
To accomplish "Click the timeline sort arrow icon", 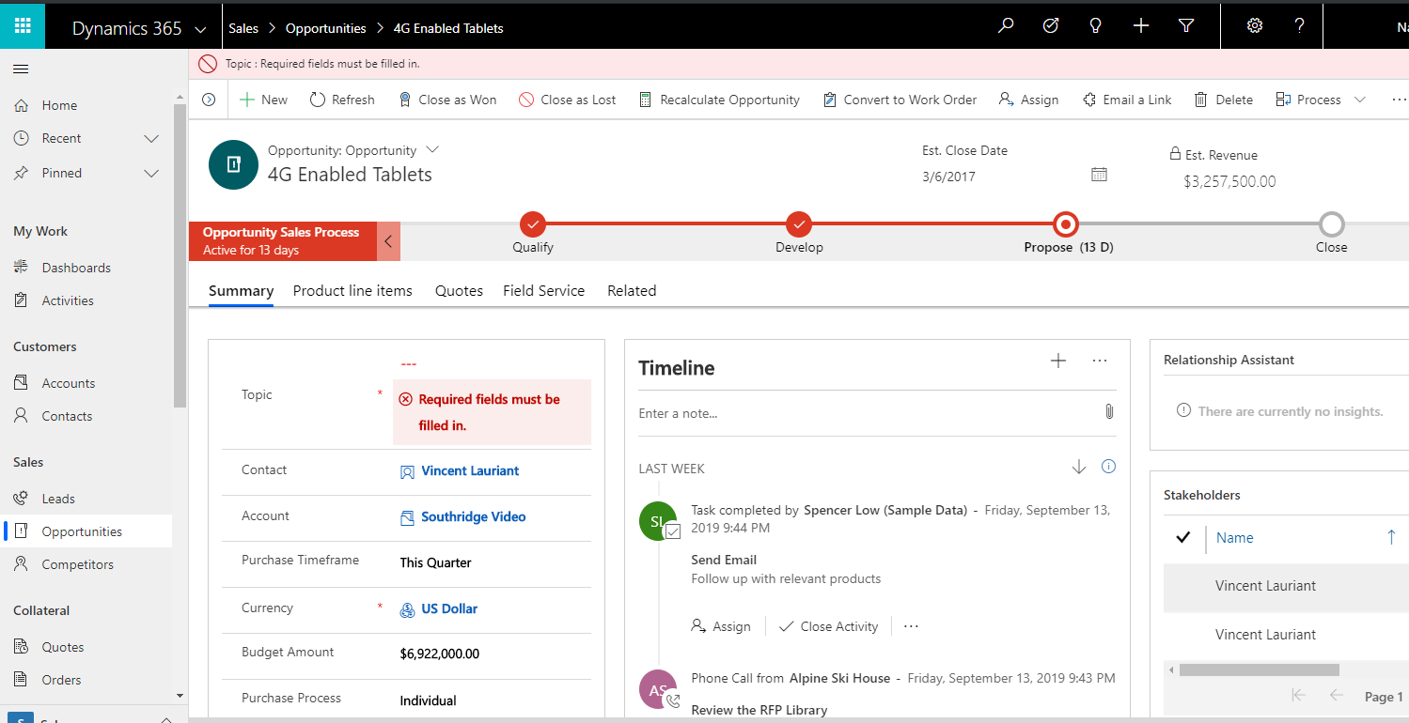I will tap(1079, 468).
